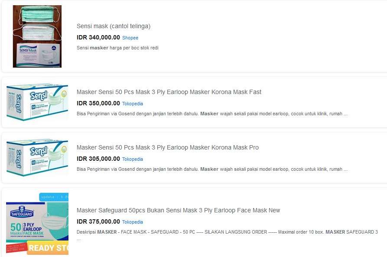Open Masker Sensi 50 Pcs Korona Mask Pro title
The width and height of the screenshot is (387, 257).
(x=168, y=148)
